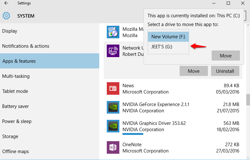Select the Network Usage app icon
Viewport: 250px width, 160px height.
click(x=113, y=51)
